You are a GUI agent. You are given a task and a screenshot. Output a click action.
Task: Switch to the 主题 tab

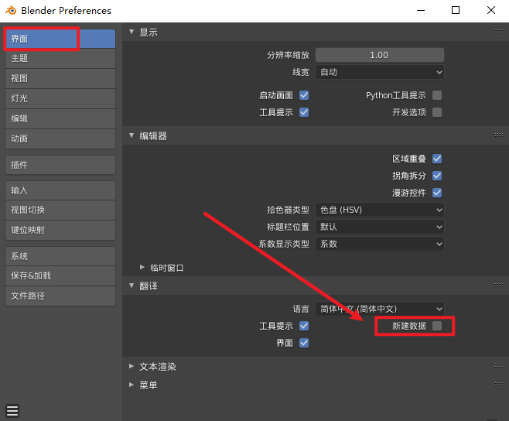pyautogui.click(x=60, y=58)
